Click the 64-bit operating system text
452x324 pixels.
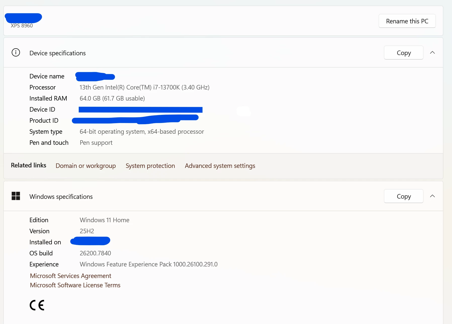tap(142, 131)
